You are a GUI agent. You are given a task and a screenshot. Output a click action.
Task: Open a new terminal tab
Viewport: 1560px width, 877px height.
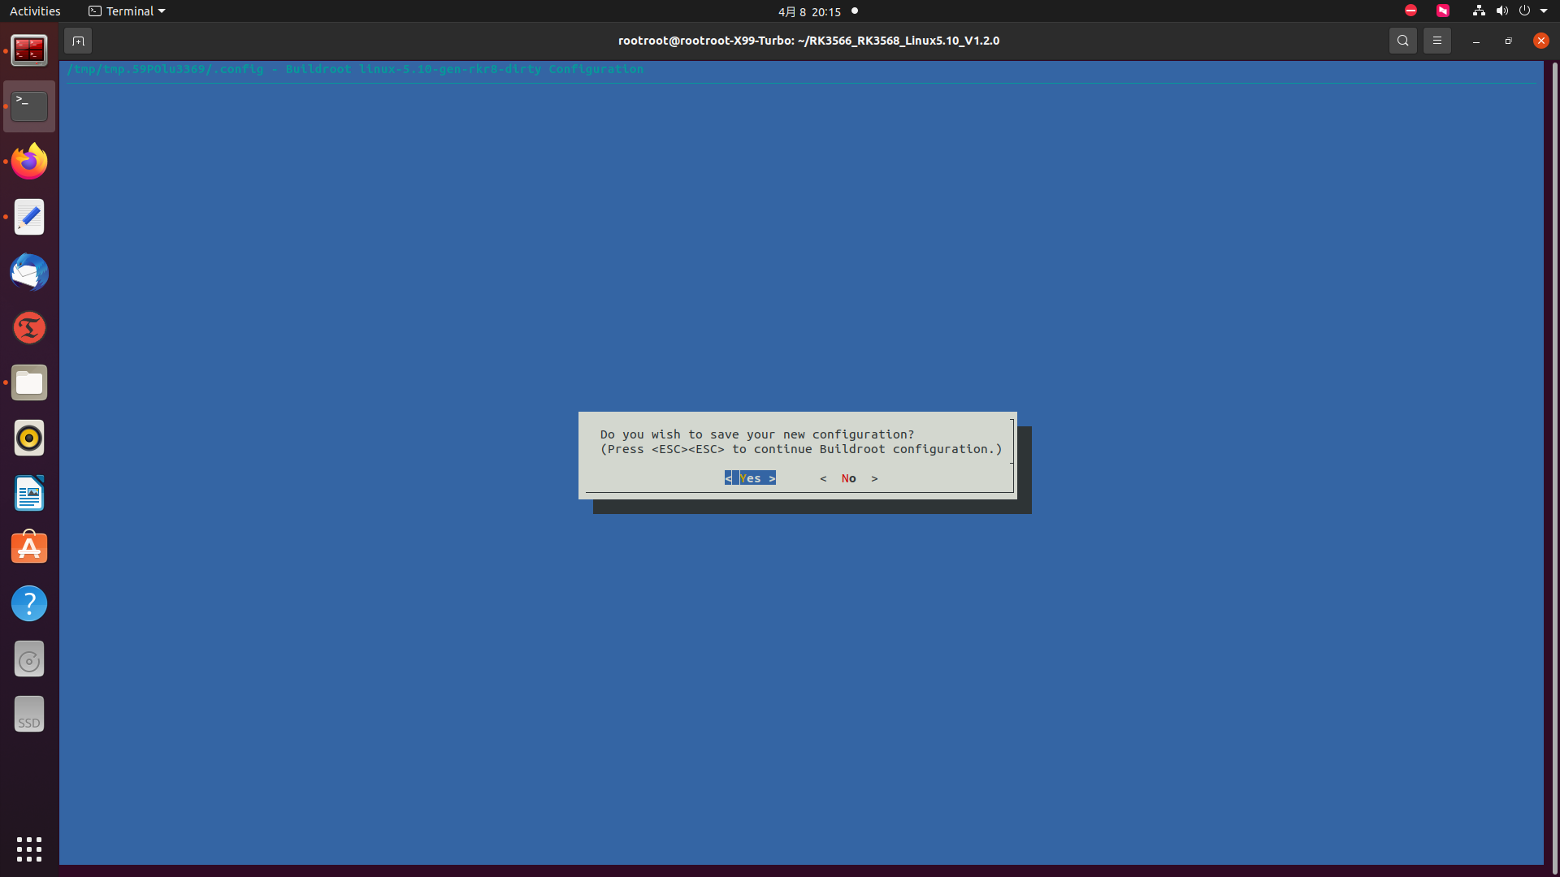tap(78, 41)
